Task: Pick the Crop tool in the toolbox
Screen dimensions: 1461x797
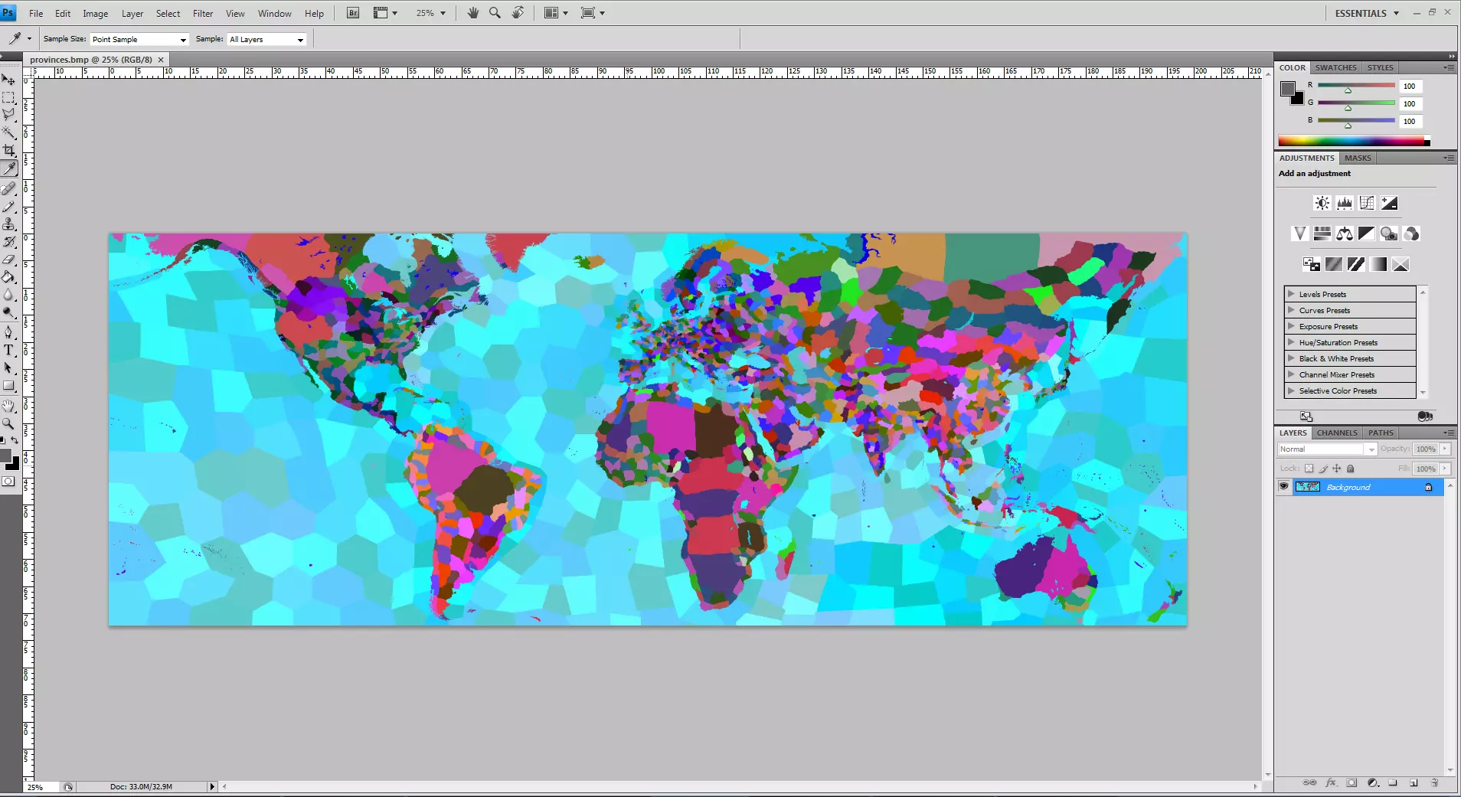Action: click(x=8, y=151)
